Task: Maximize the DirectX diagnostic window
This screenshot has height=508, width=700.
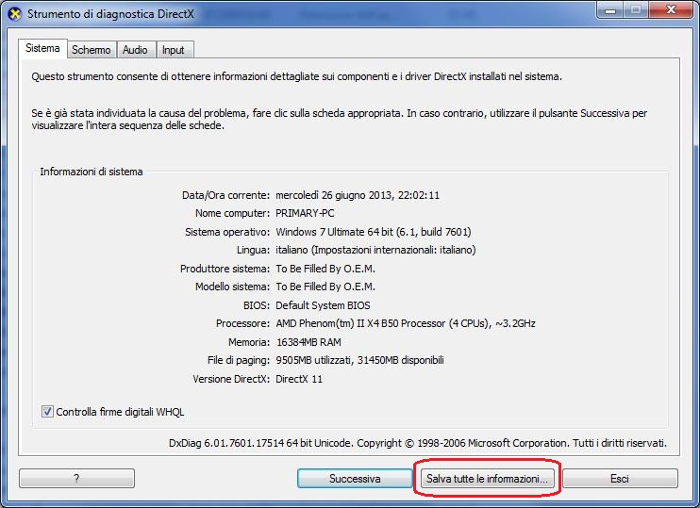Action: (636, 9)
